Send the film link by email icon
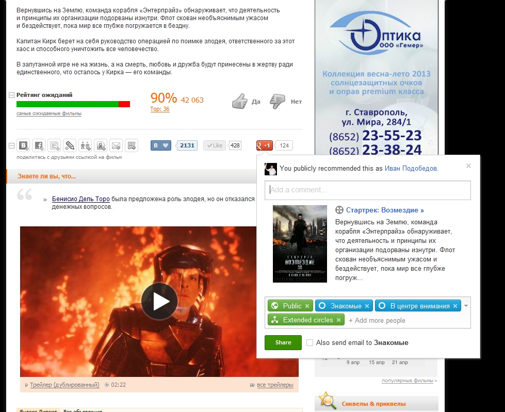The image size is (505, 412). coord(116,145)
